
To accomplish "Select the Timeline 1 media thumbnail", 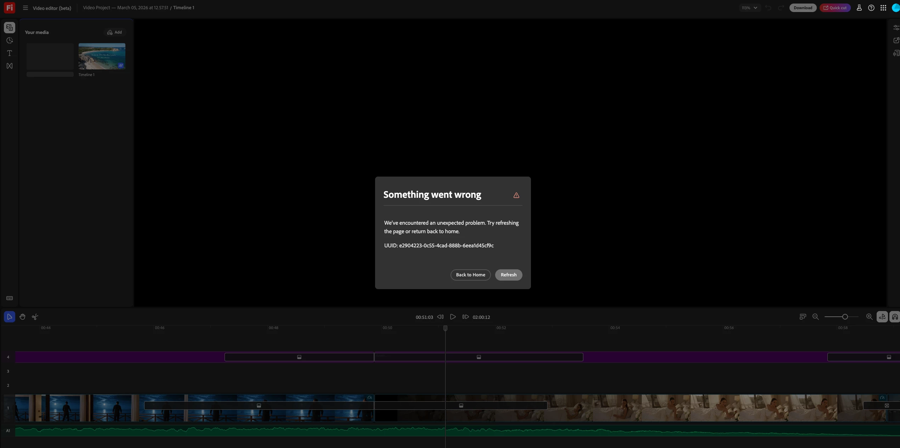I will pos(102,56).
